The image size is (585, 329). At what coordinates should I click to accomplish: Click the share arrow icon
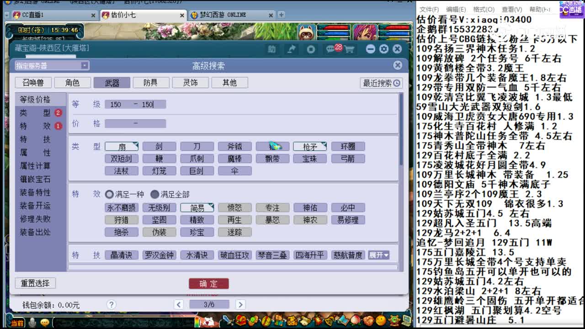291,49
